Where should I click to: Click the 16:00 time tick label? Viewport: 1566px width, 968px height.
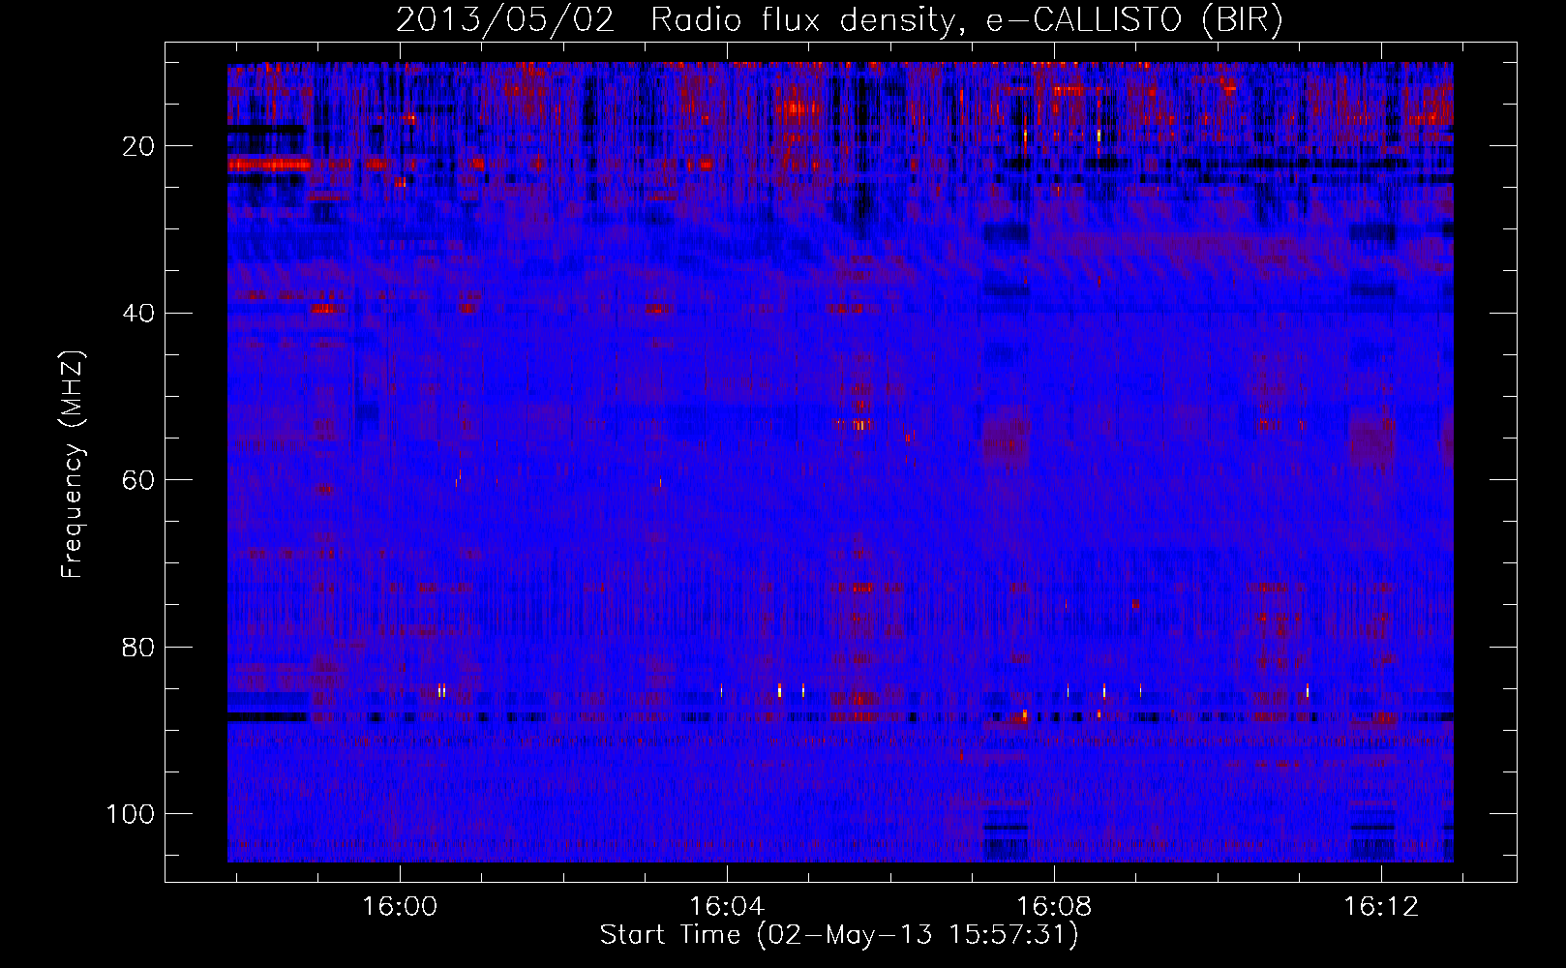(400, 907)
